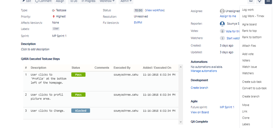Click the Comment button
Screen dimensions: 280x128
pos(43,1)
